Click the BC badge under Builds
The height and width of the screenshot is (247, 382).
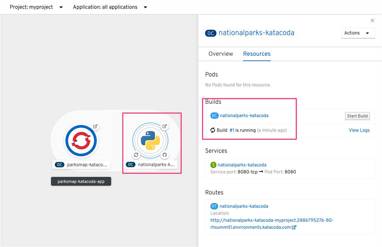click(x=214, y=116)
